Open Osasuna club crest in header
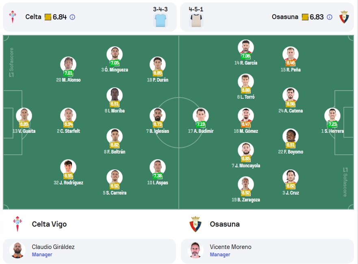The width and height of the screenshot is (358, 264). (344, 17)
